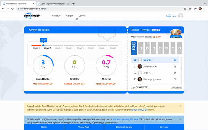Screen dimensions: 208x130
Task: Open the Chrome profile picture
Action: [200, 9]
